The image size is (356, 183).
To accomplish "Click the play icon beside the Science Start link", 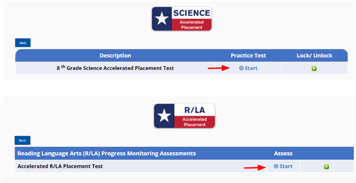I will [241, 68].
